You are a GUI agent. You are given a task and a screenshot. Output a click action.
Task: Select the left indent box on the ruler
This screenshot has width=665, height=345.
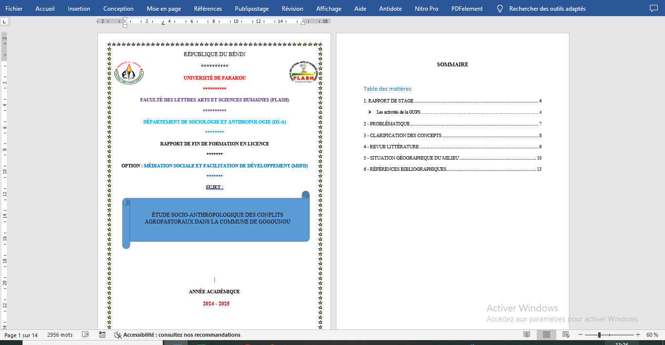(125, 26)
